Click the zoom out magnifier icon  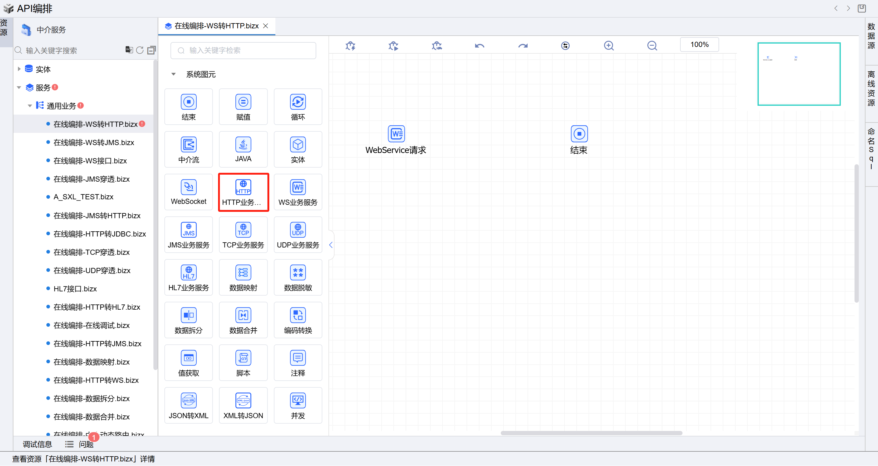click(x=652, y=46)
